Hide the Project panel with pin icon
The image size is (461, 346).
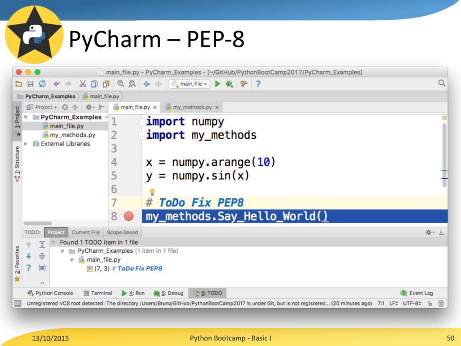coord(101,107)
